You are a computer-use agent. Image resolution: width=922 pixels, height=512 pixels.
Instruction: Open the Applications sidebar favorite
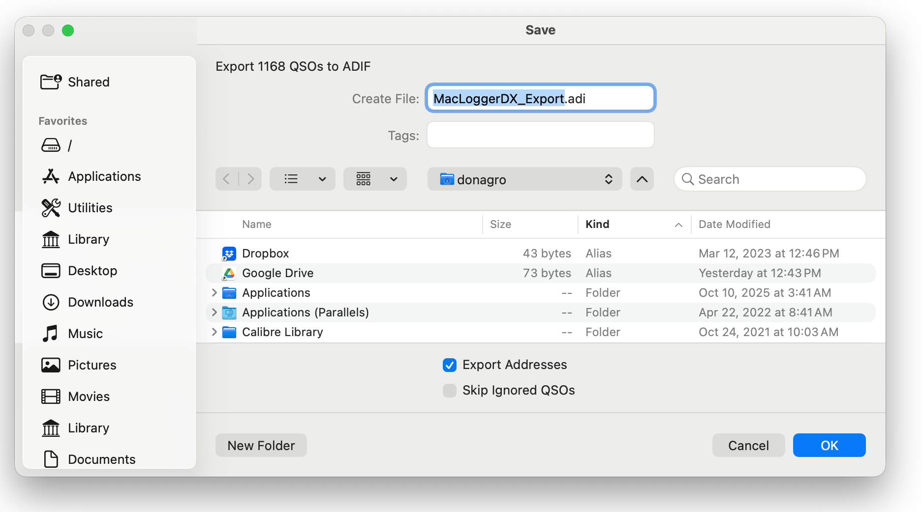104,176
